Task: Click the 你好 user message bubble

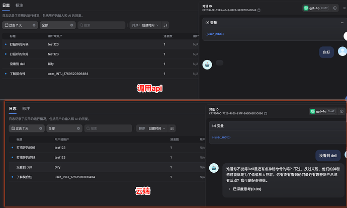Action: (x=326, y=52)
